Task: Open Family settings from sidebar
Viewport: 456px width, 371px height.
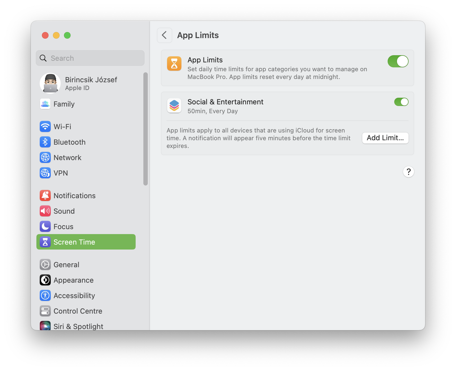Action: click(x=86, y=104)
